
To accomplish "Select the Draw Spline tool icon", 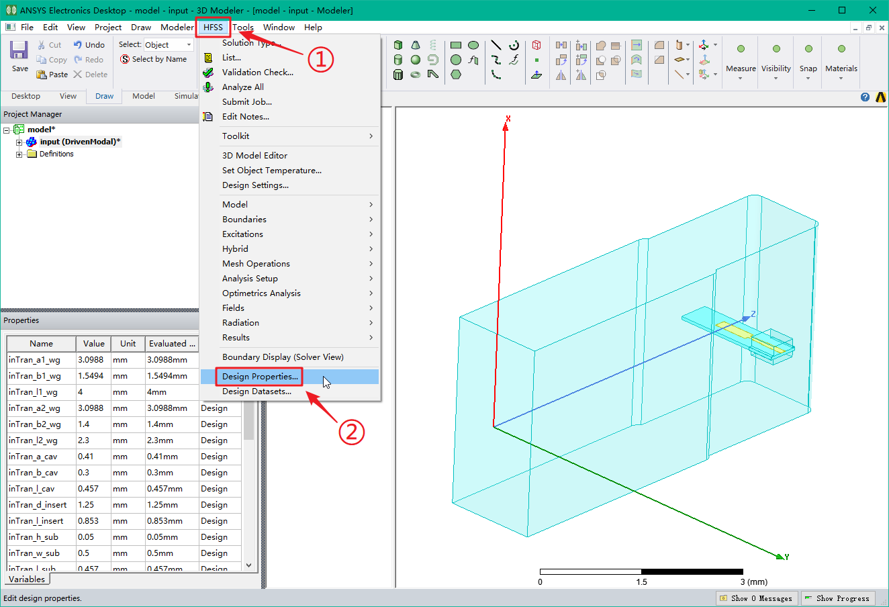I will tap(496, 60).
